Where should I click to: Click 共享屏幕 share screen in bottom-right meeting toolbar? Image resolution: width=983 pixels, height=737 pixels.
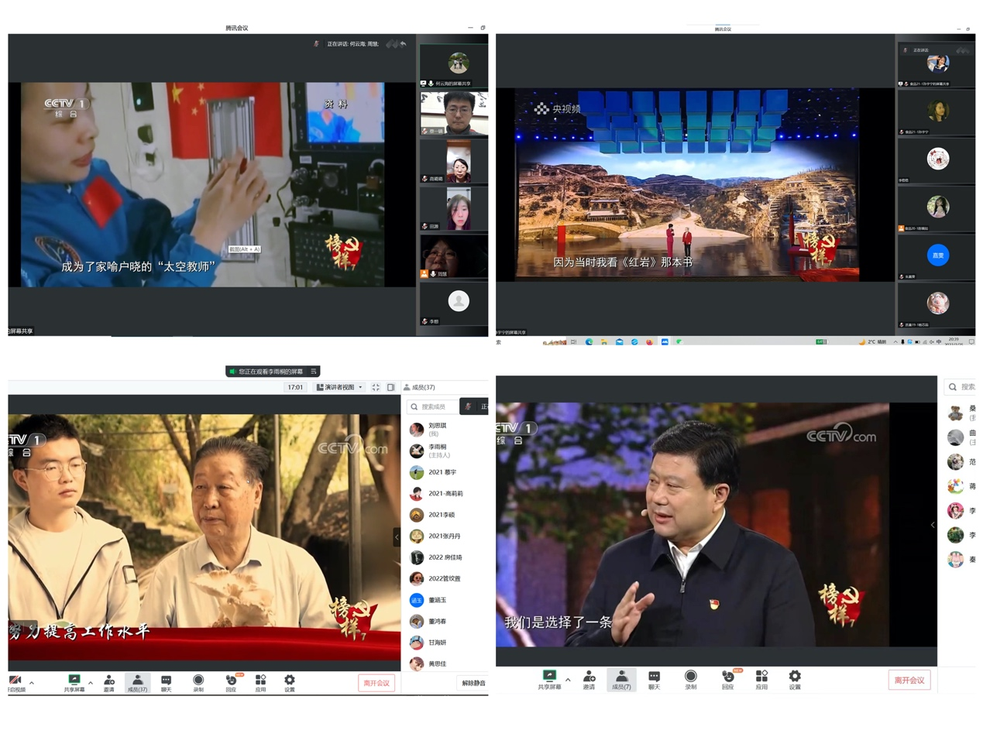pos(549,680)
